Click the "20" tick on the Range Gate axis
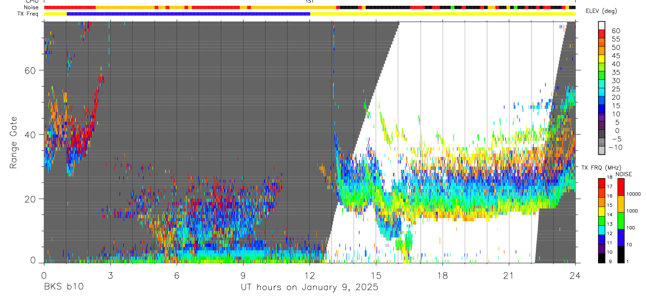This screenshot has height=298, width=647. click(31, 199)
